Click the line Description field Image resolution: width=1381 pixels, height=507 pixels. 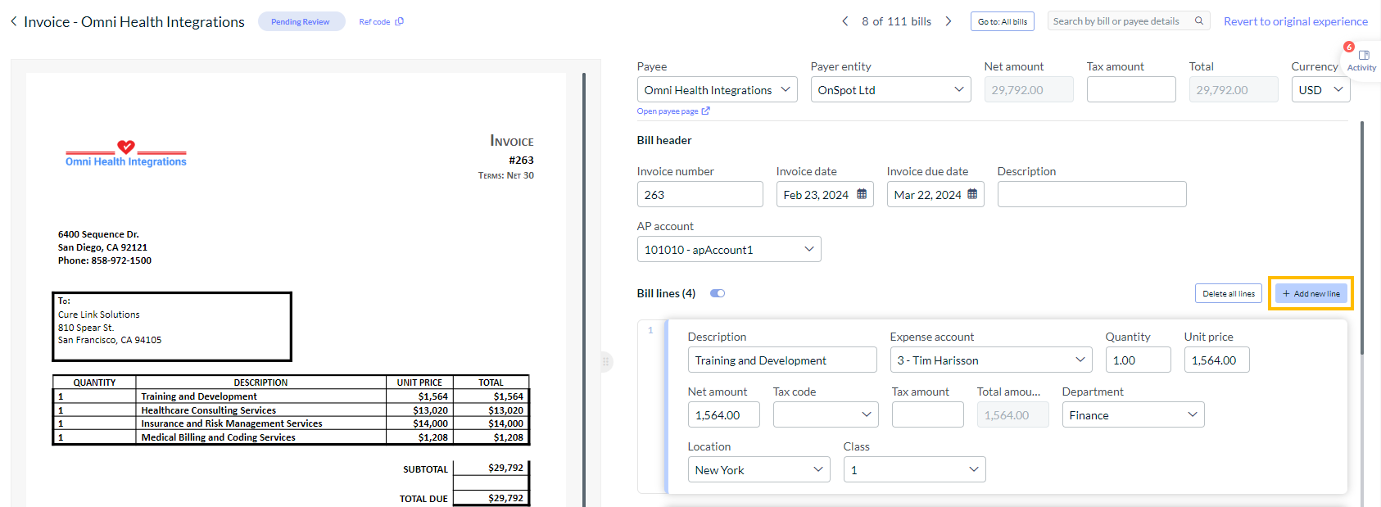point(782,360)
